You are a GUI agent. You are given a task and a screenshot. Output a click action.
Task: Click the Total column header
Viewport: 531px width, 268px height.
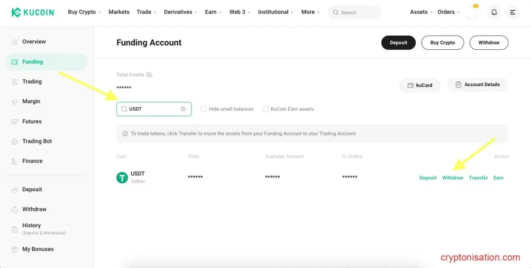click(193, 156)
